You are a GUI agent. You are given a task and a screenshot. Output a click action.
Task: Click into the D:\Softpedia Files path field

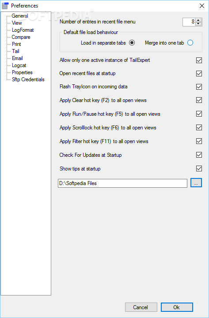click(122, 183)
